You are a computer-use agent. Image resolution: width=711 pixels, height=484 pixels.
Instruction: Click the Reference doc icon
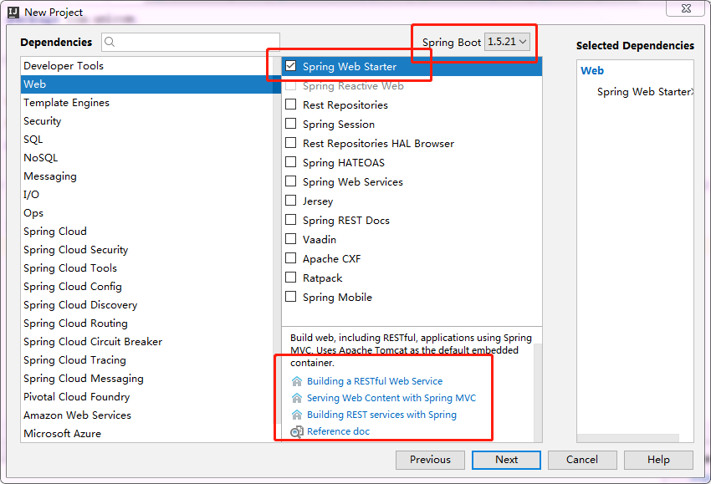(297, 432)
